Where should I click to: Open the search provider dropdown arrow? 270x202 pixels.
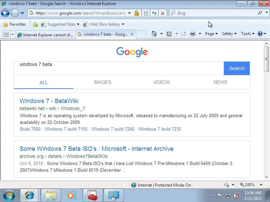(x=267, y=13)
